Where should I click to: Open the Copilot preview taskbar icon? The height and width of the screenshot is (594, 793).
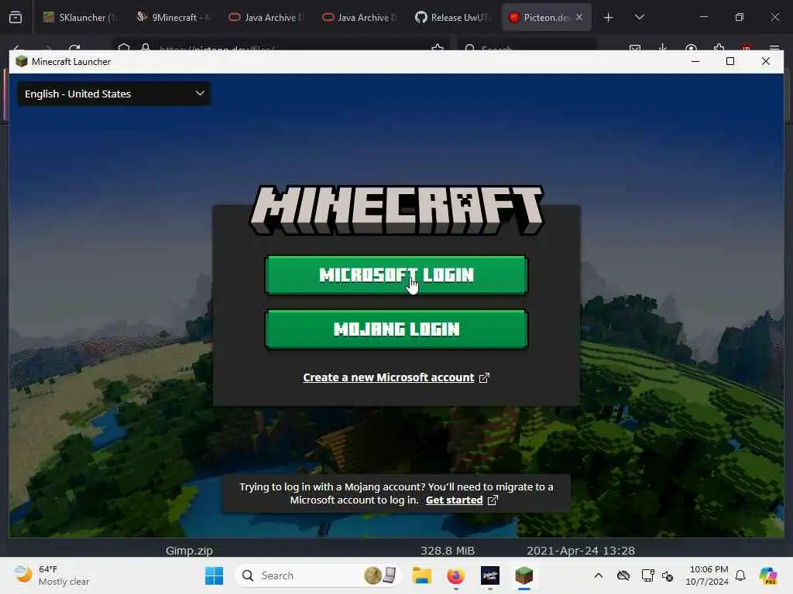(x=768, y=575)
